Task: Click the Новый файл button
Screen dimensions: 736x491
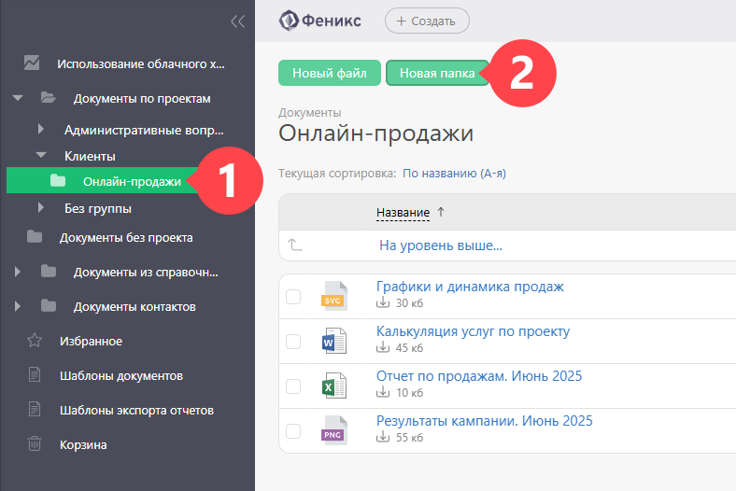Action: 330,73
